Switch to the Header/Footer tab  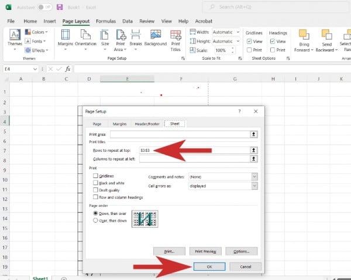click(147, 124)
